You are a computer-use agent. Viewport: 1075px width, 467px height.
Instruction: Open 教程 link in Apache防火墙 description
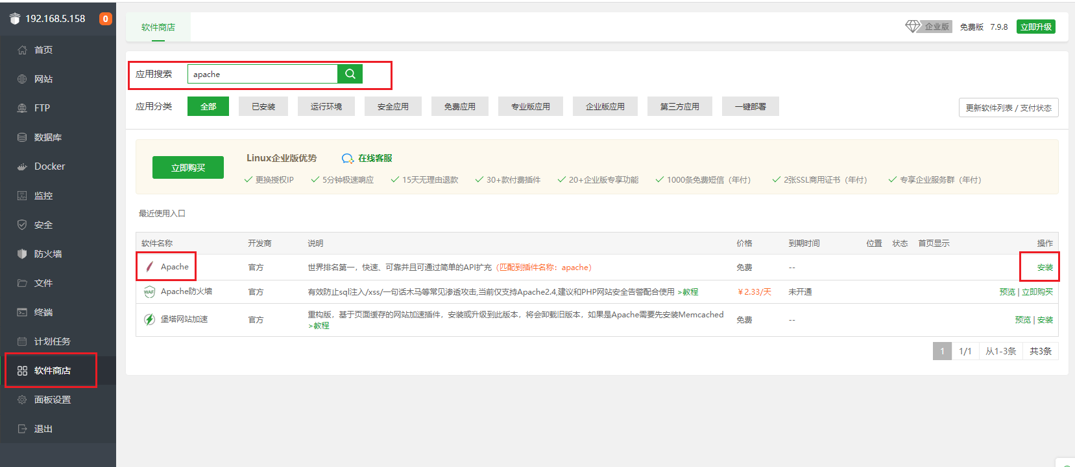point(688,292)
